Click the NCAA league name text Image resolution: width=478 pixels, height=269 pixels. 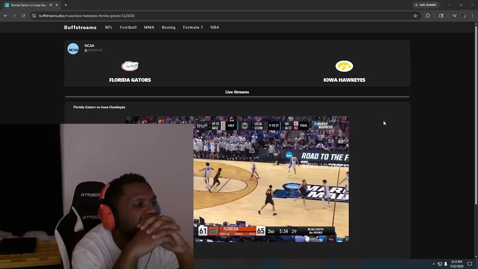point(89,46)
